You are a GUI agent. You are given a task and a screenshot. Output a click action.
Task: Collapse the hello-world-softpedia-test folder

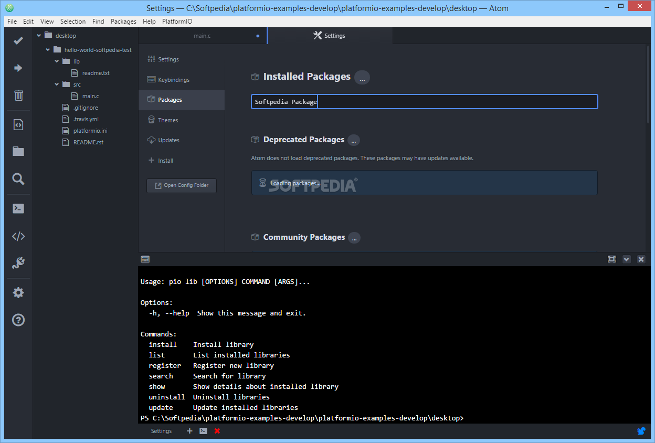[x=48, y=50]
